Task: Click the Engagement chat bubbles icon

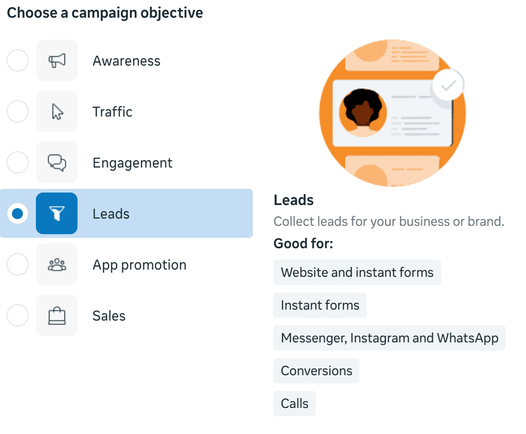Action: 57,163
